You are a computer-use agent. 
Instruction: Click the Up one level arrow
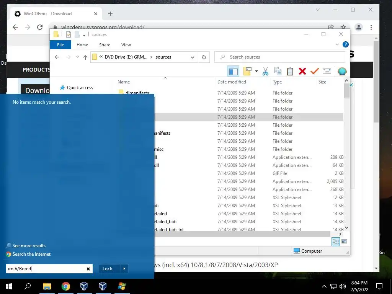85,57
